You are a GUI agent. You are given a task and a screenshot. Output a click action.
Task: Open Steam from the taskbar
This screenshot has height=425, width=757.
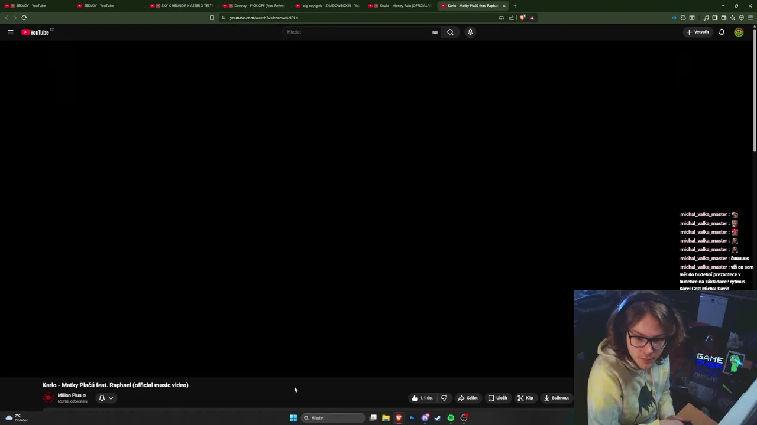(438, 418)
